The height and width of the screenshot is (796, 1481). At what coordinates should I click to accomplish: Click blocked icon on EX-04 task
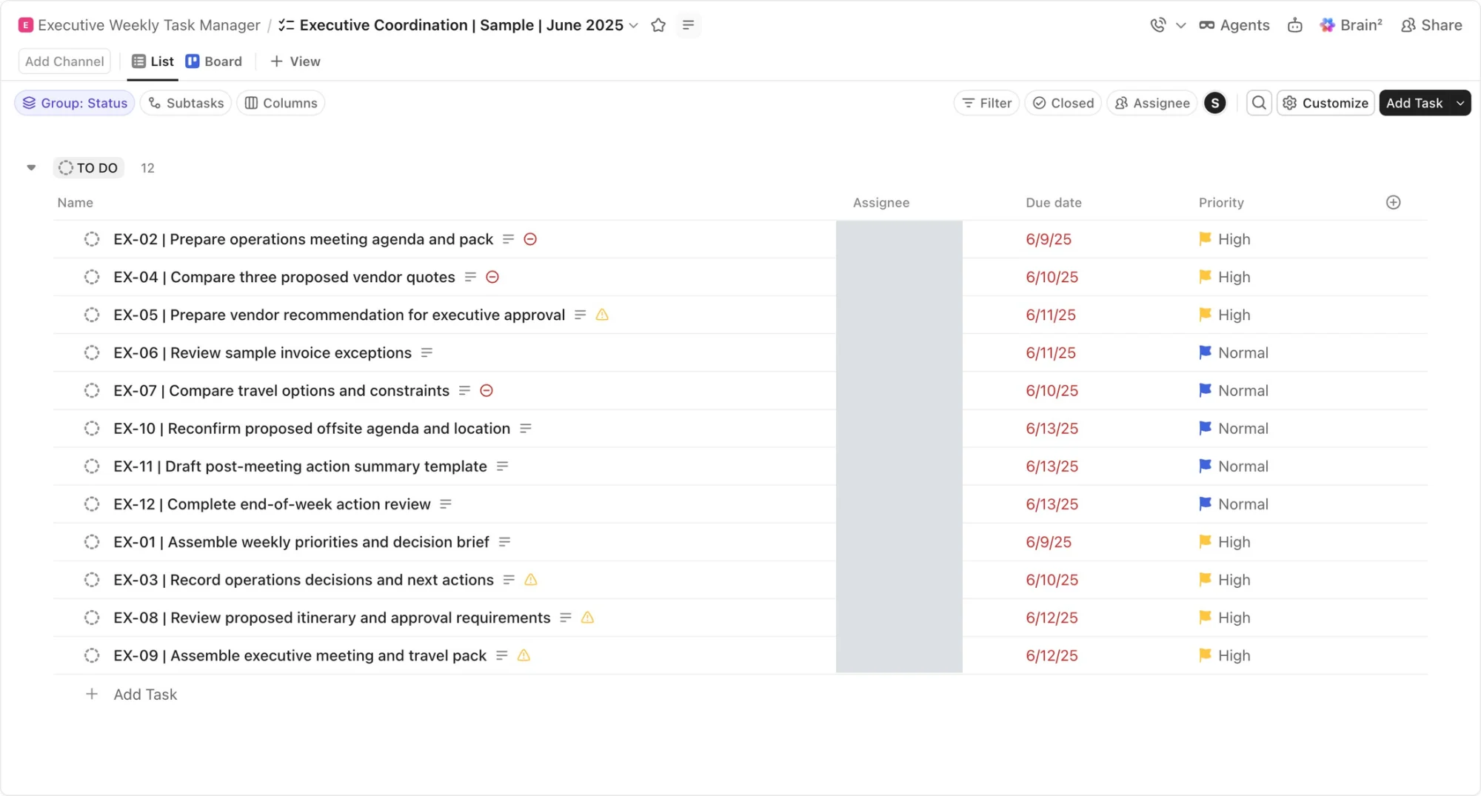492,277
